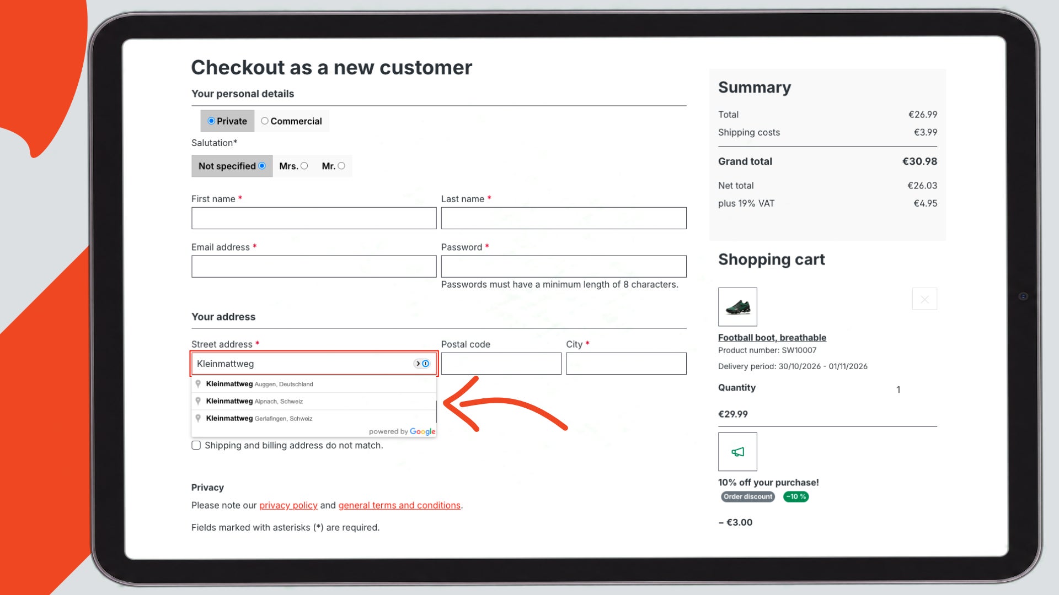Open Football boot, breathable product link
The image size is (1059, 595).
(772, 338)
